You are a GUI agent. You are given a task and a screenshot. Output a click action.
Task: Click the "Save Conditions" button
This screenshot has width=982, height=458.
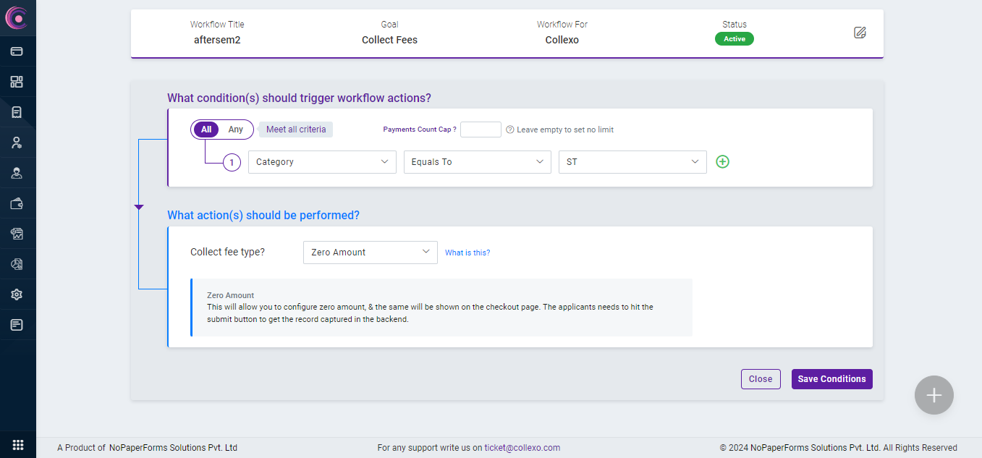[x=831, y=379]
